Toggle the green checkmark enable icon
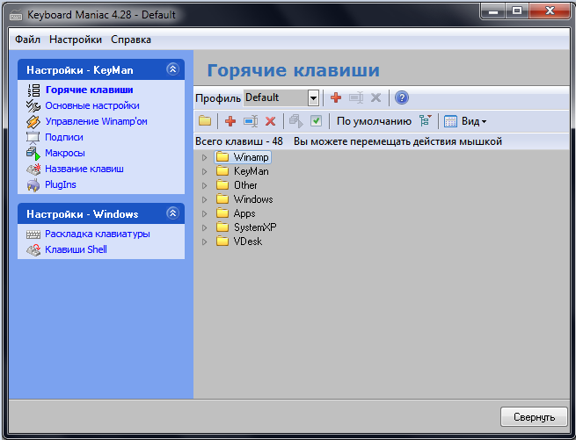576x440 pixels. click(316, 120)
